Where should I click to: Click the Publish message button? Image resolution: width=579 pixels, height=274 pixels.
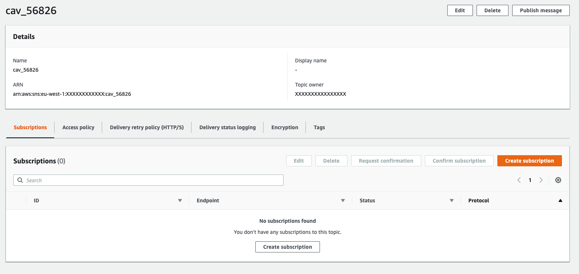tap(541, 10)
